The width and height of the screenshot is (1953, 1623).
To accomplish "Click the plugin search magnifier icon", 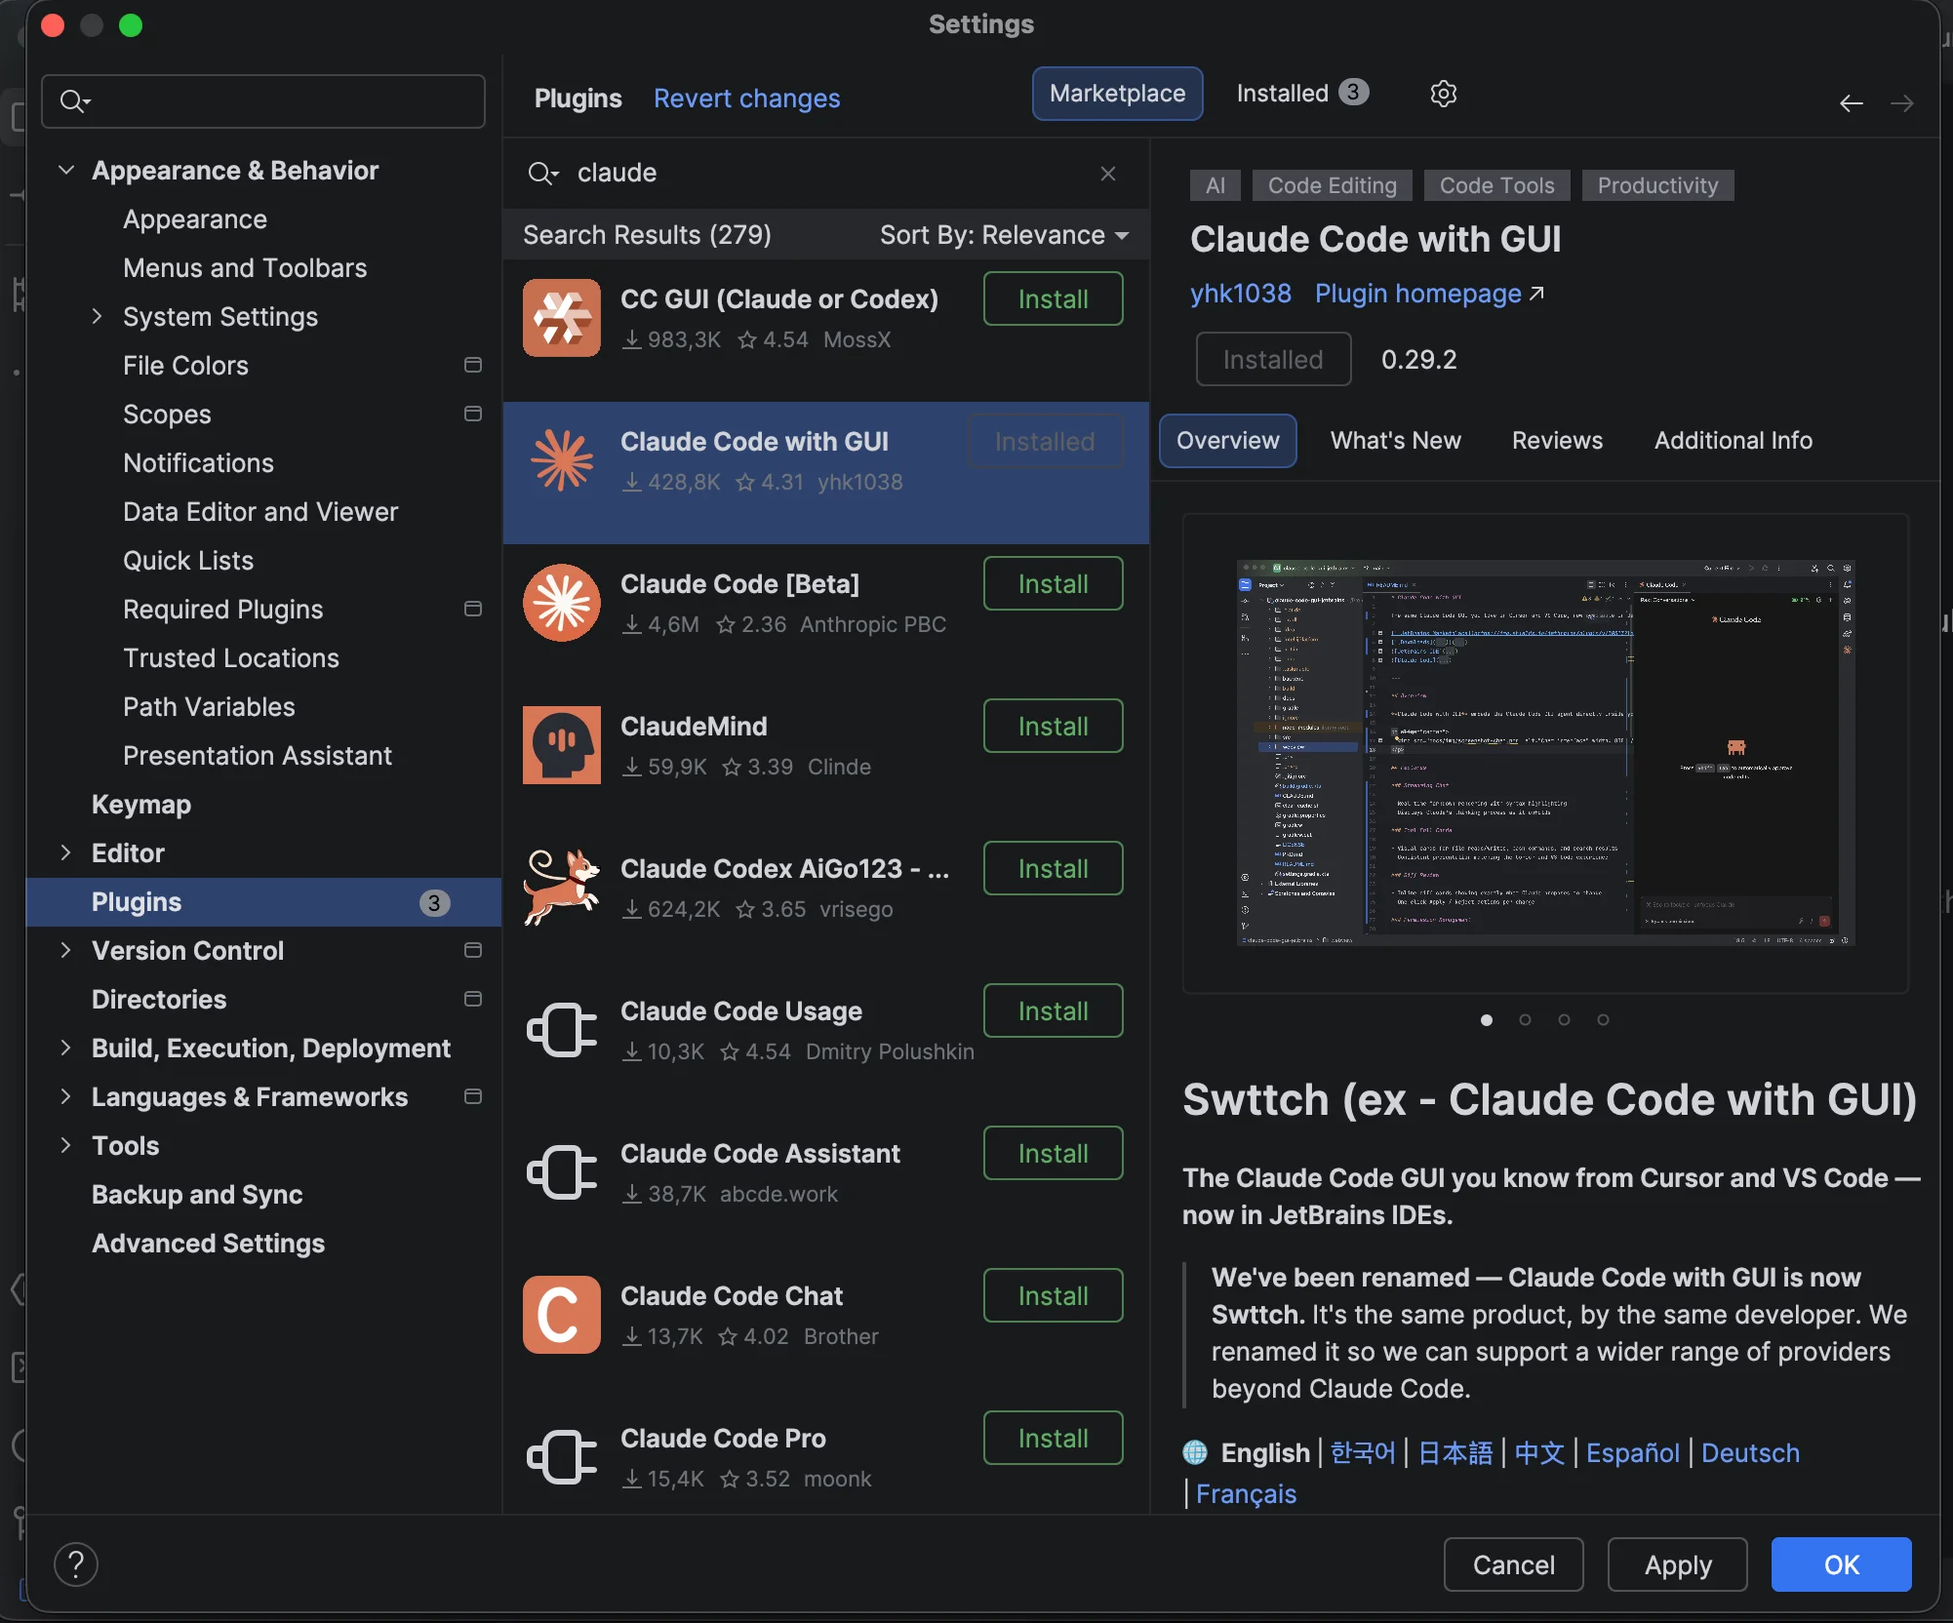I will (542, 174).
